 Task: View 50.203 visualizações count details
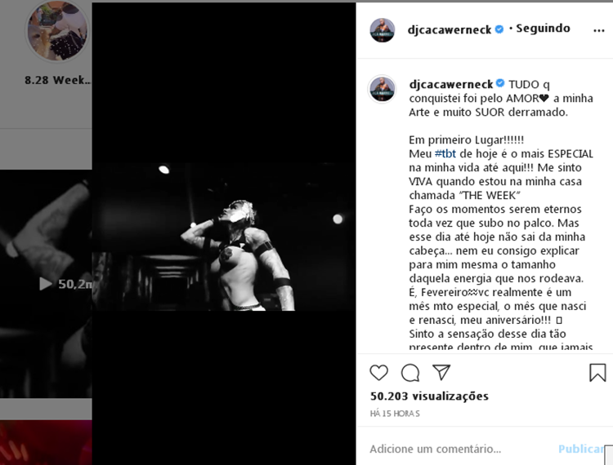(429, 396)
